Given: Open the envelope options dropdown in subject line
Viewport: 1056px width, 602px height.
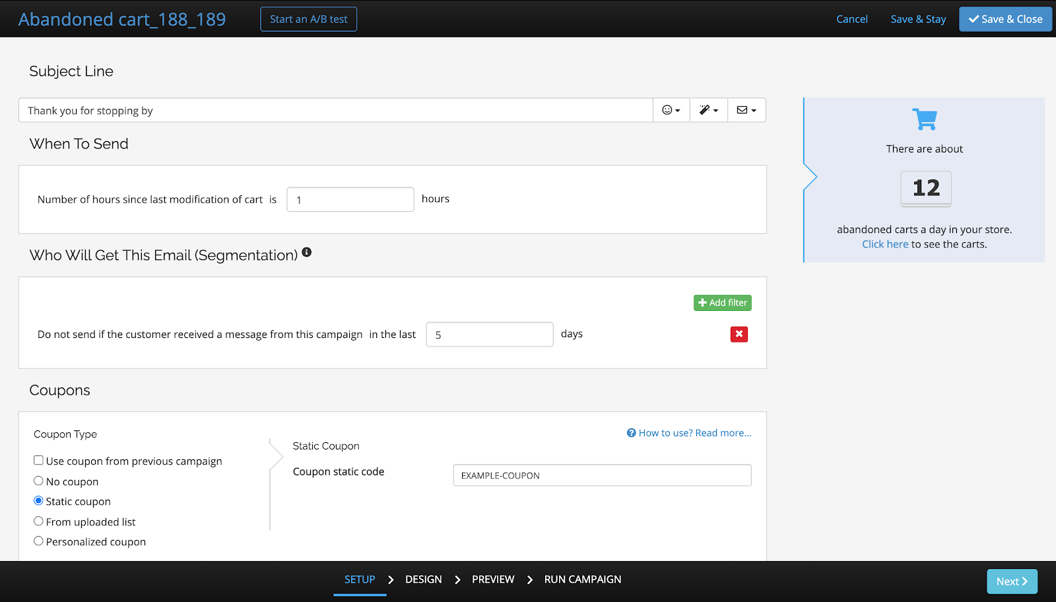Looking at the screenshot, I should [x=746, y=110].
